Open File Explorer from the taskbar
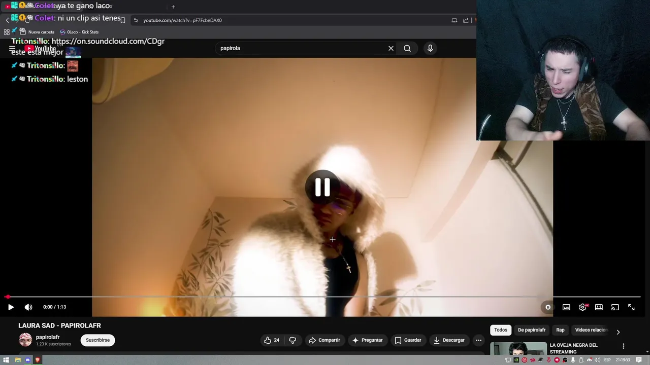This screenshot has width=650, height=365. tap(18, 360)
